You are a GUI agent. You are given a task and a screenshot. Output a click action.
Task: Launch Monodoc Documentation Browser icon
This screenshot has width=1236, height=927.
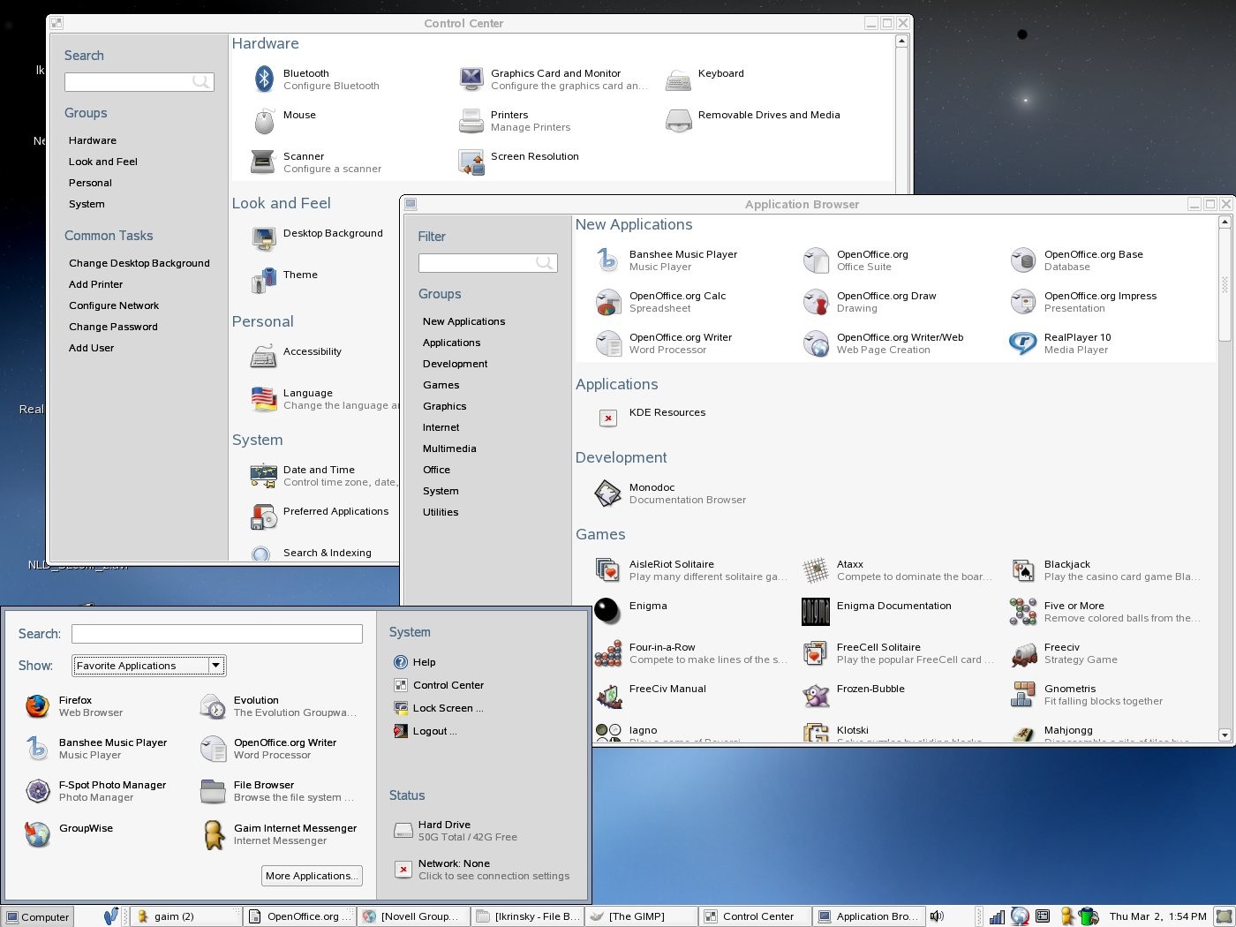tap(608, 494)
